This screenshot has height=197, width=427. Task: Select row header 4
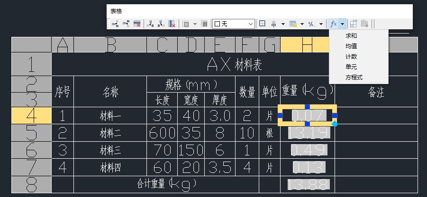pyautogui.click(x=31, y=116)
